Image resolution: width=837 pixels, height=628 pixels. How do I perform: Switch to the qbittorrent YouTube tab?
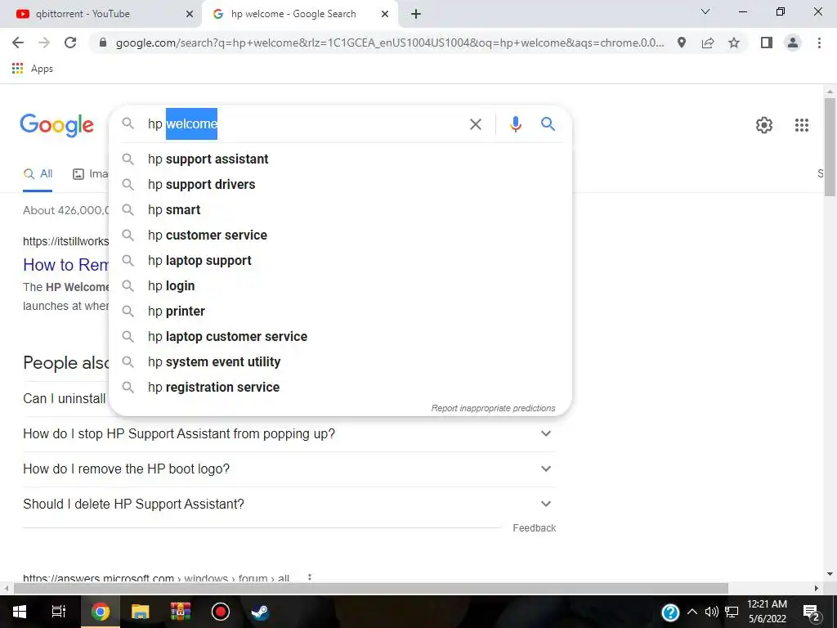coord(101,14)
